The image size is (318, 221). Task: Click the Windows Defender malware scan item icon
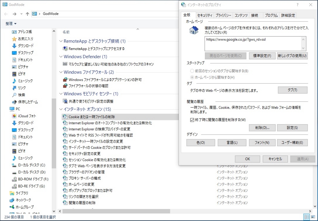[x=65, y=64]
